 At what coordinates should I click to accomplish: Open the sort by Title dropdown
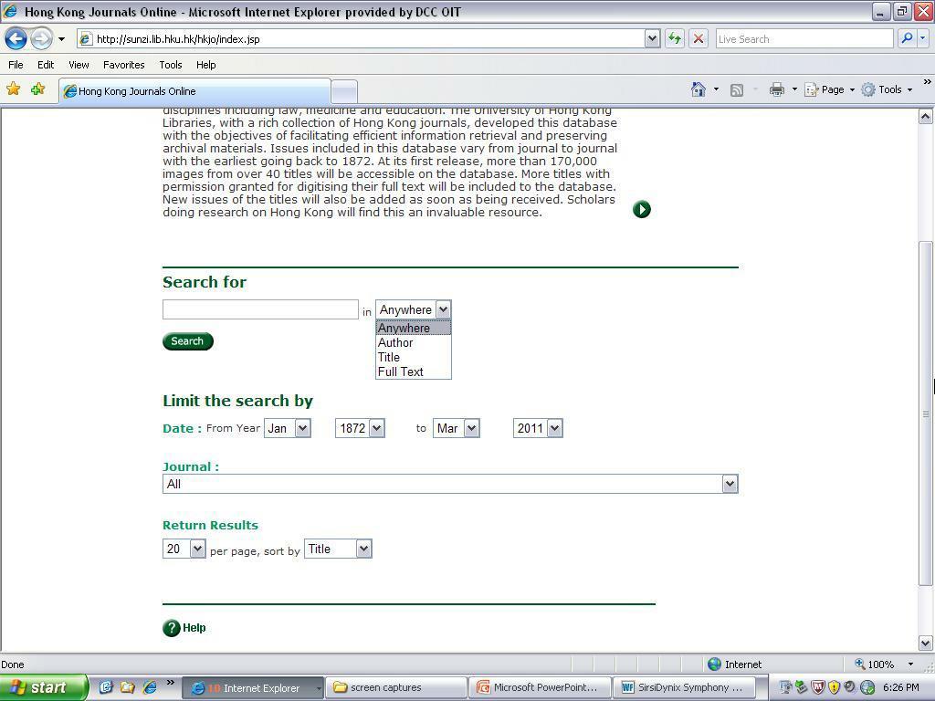coord(338,549)
